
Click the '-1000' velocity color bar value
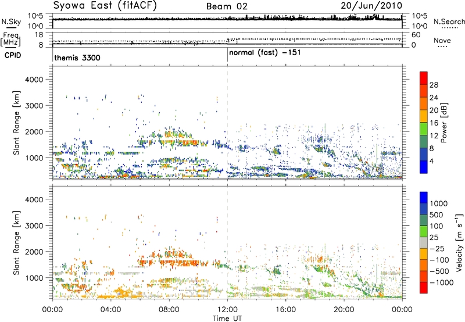tap(442, 282)
